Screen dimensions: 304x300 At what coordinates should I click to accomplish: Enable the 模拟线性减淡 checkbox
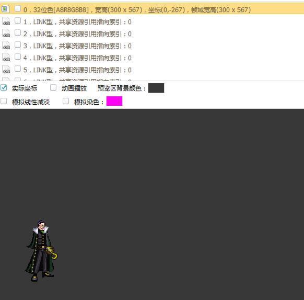[4, 101]
